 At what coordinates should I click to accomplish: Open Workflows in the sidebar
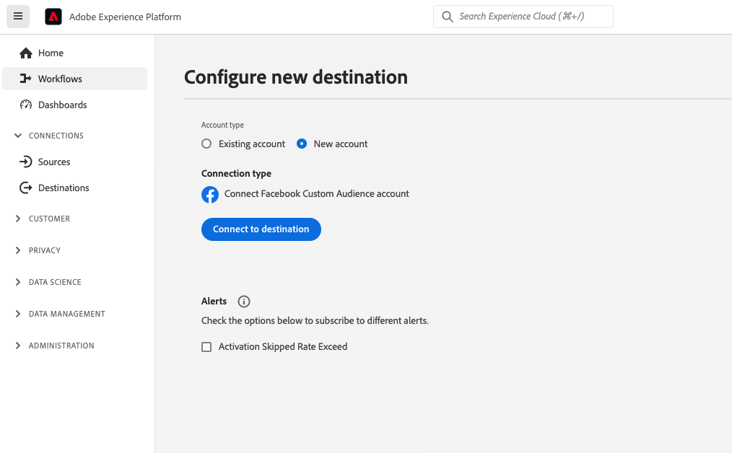60,79
